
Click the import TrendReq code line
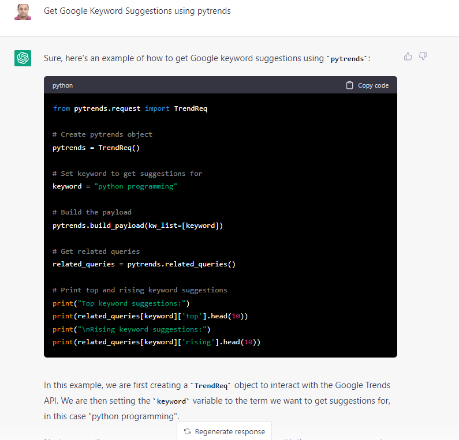(130, 108)
